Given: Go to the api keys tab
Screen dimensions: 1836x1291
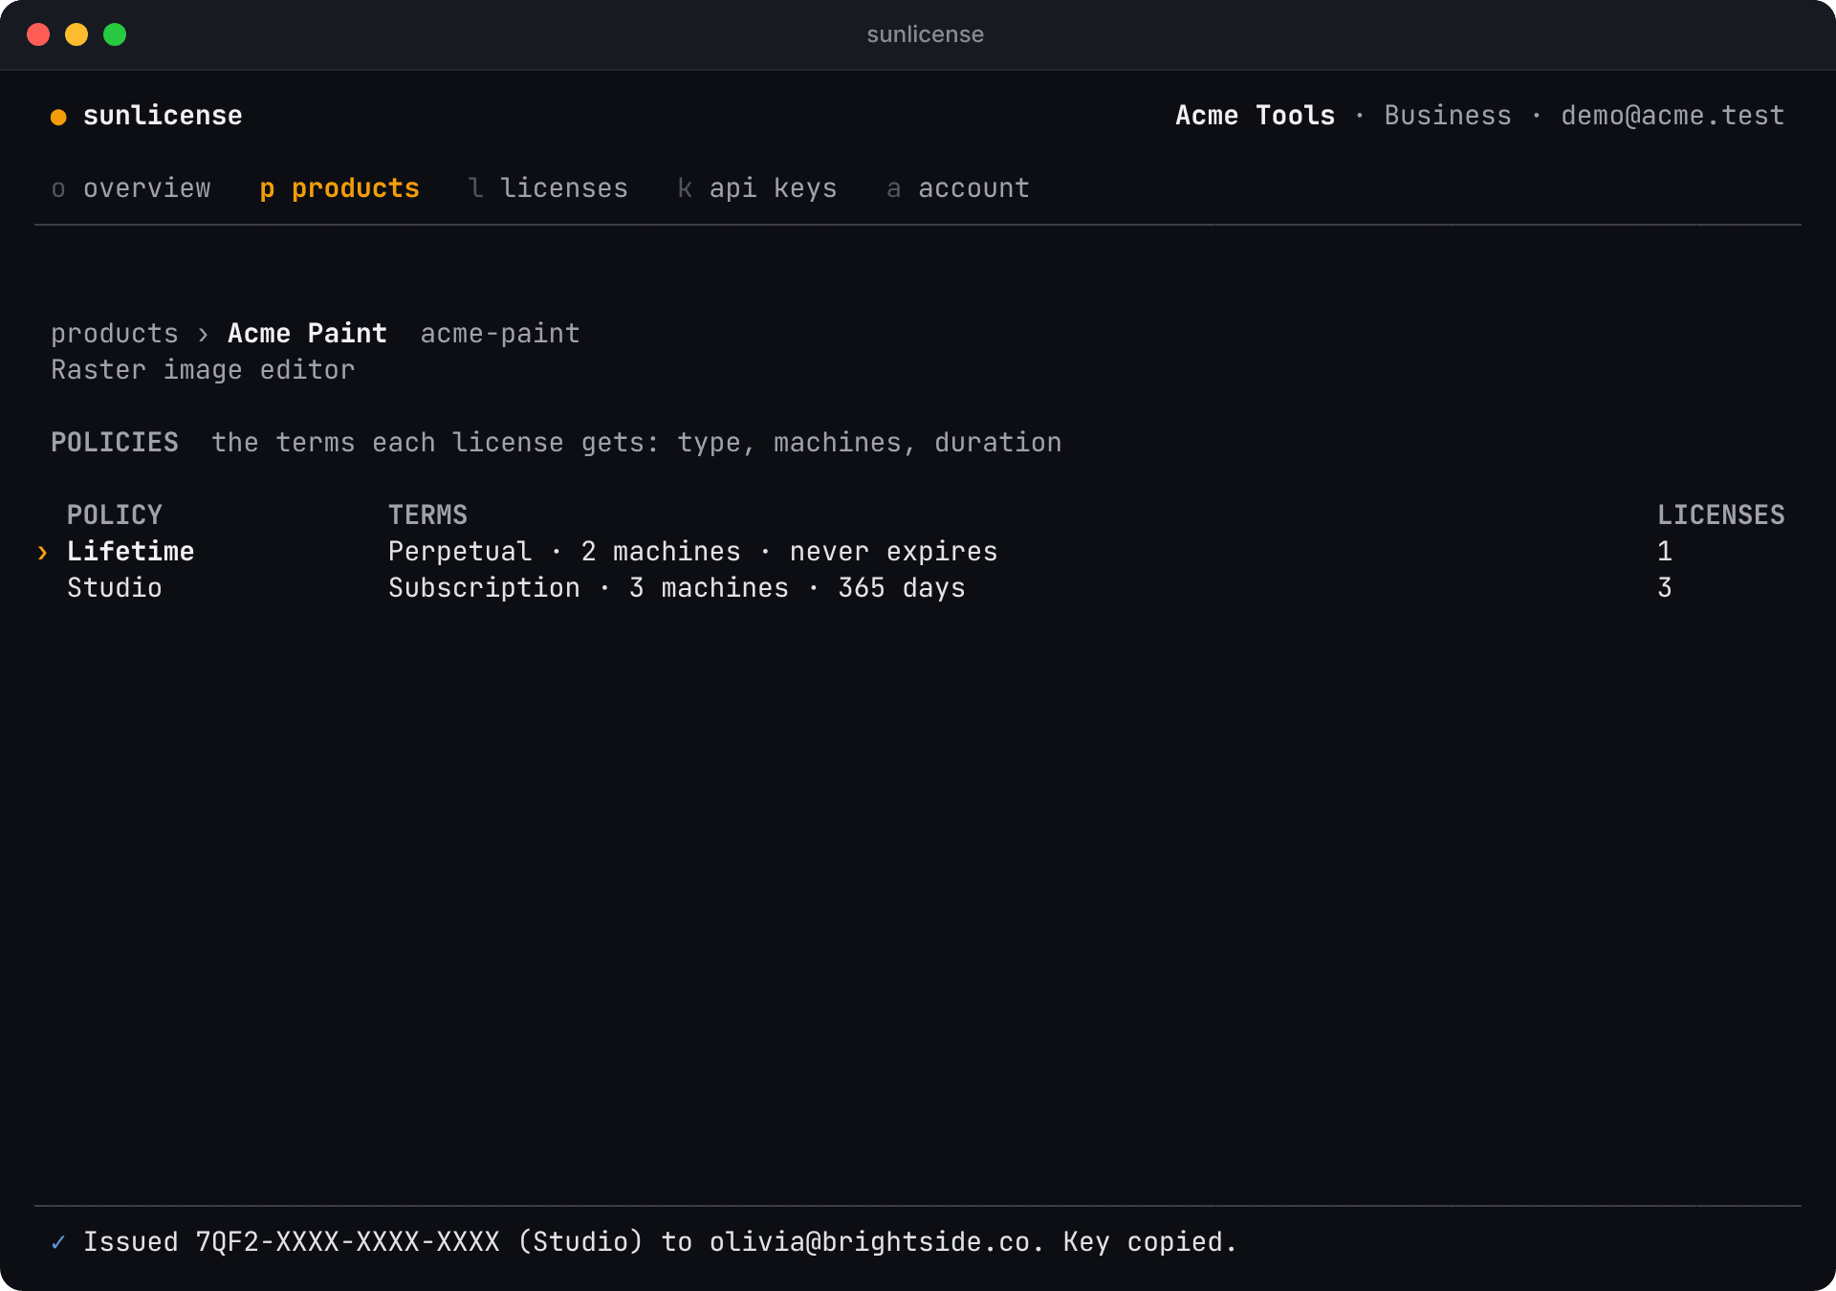Looking at the screenshot, I should click(757, 188).
